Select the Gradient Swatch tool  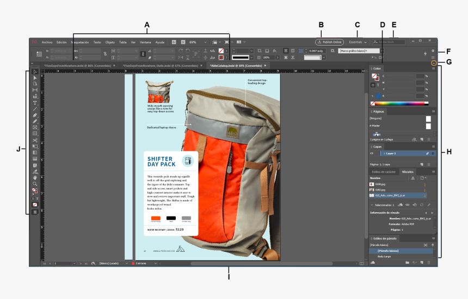[35, 152]
